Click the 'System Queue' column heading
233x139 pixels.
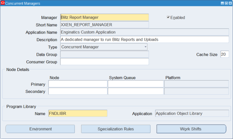(122, 78)
